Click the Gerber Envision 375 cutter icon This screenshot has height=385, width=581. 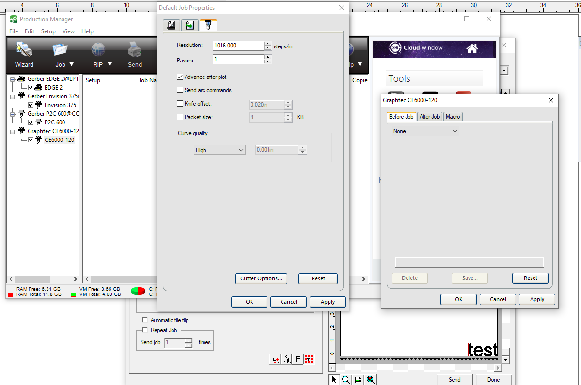(21, 96)
